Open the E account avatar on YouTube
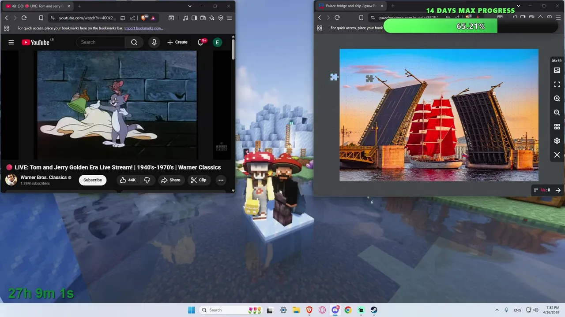Image resolution: width=565 pixels, height=317 pixels. [x=217, y=42]
